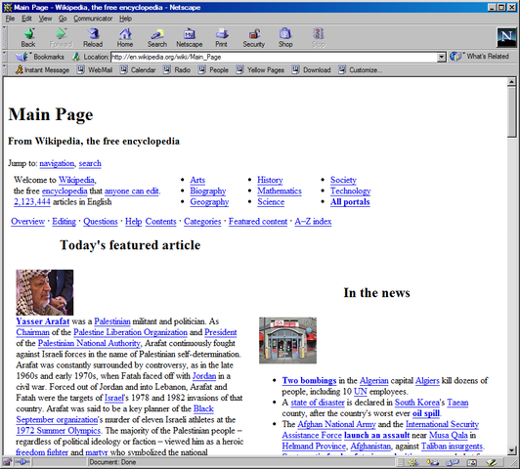Viewport: 520px width, 469px height.
Task: Open the Go menu
Action: [x=63, y=19]
